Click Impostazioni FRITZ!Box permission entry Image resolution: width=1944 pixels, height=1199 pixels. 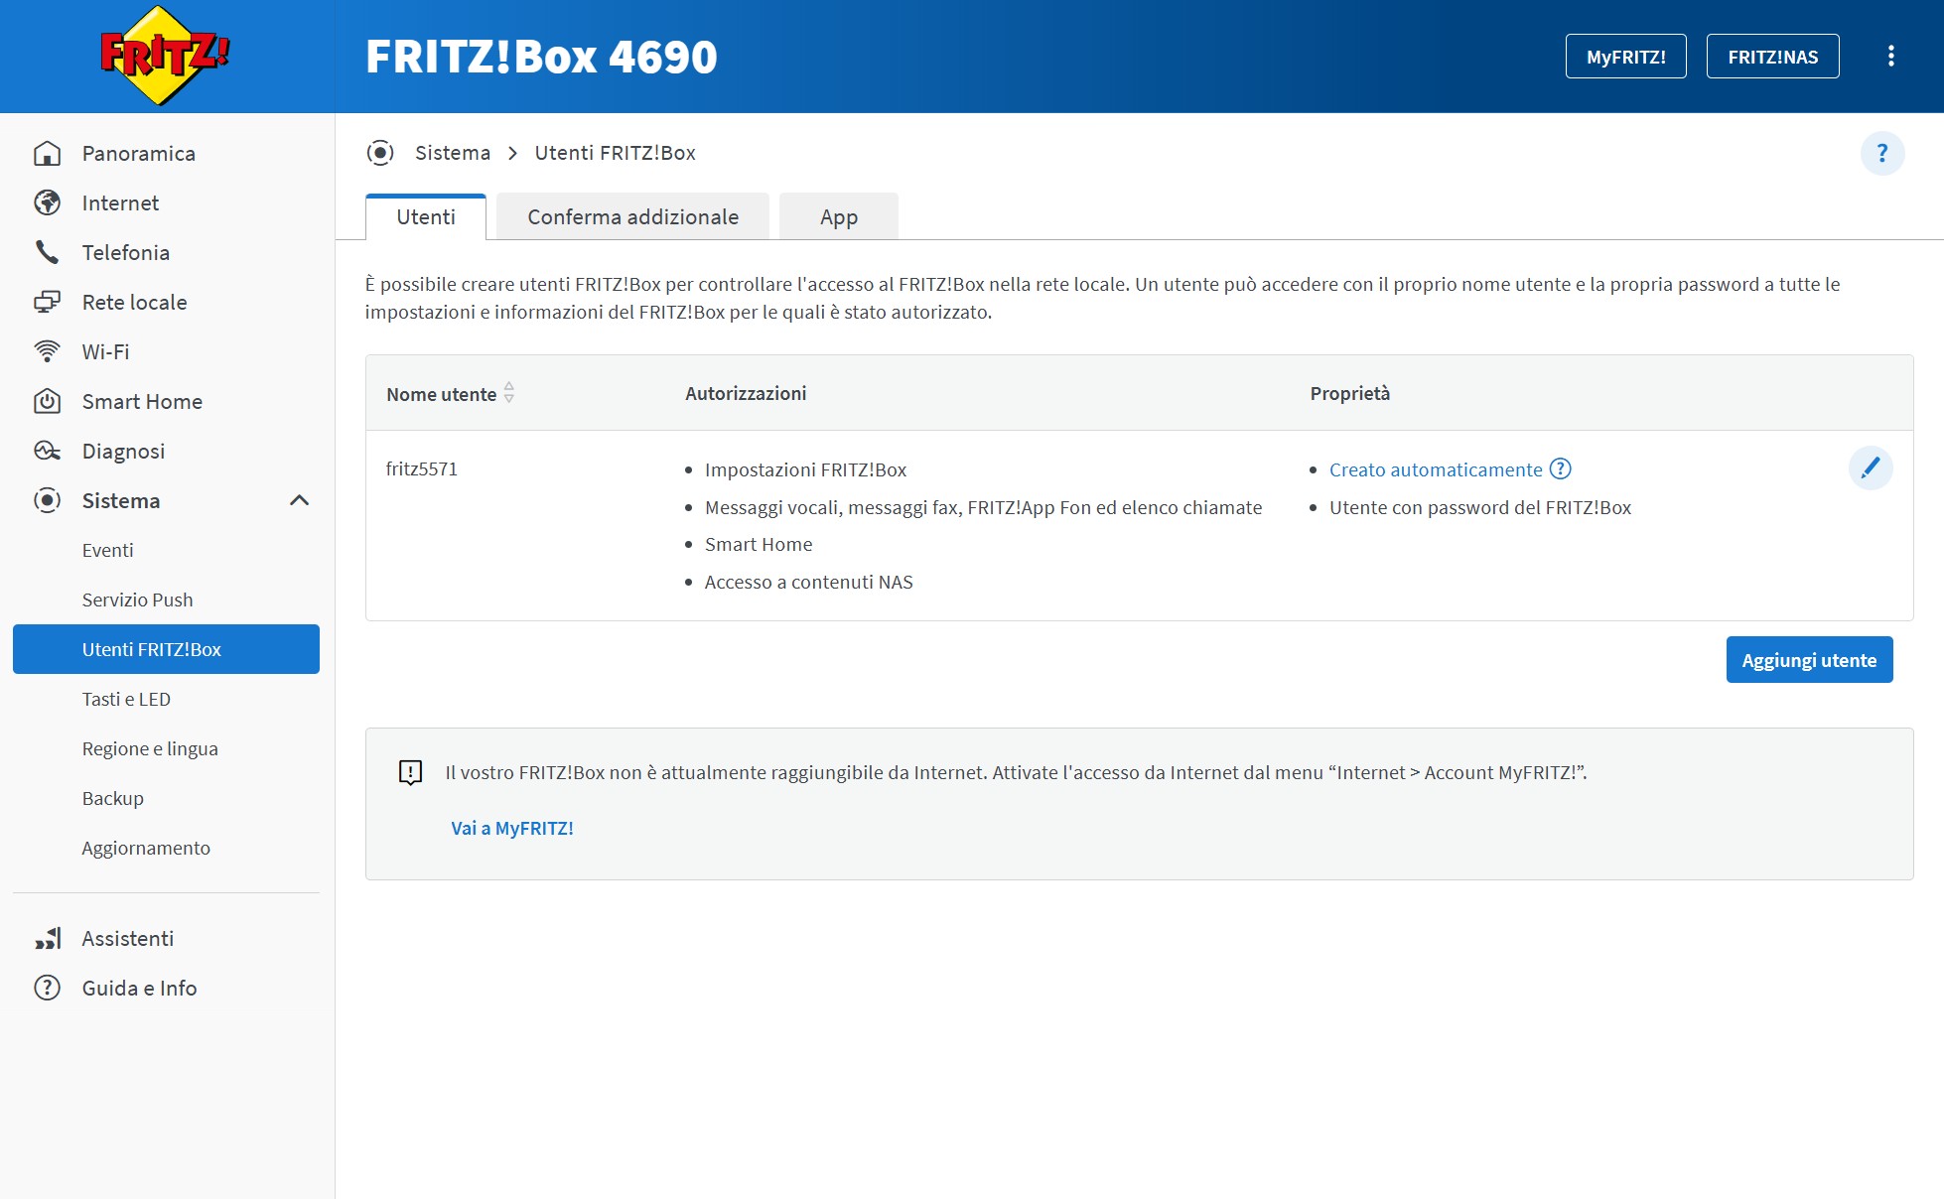coord(805,469)
